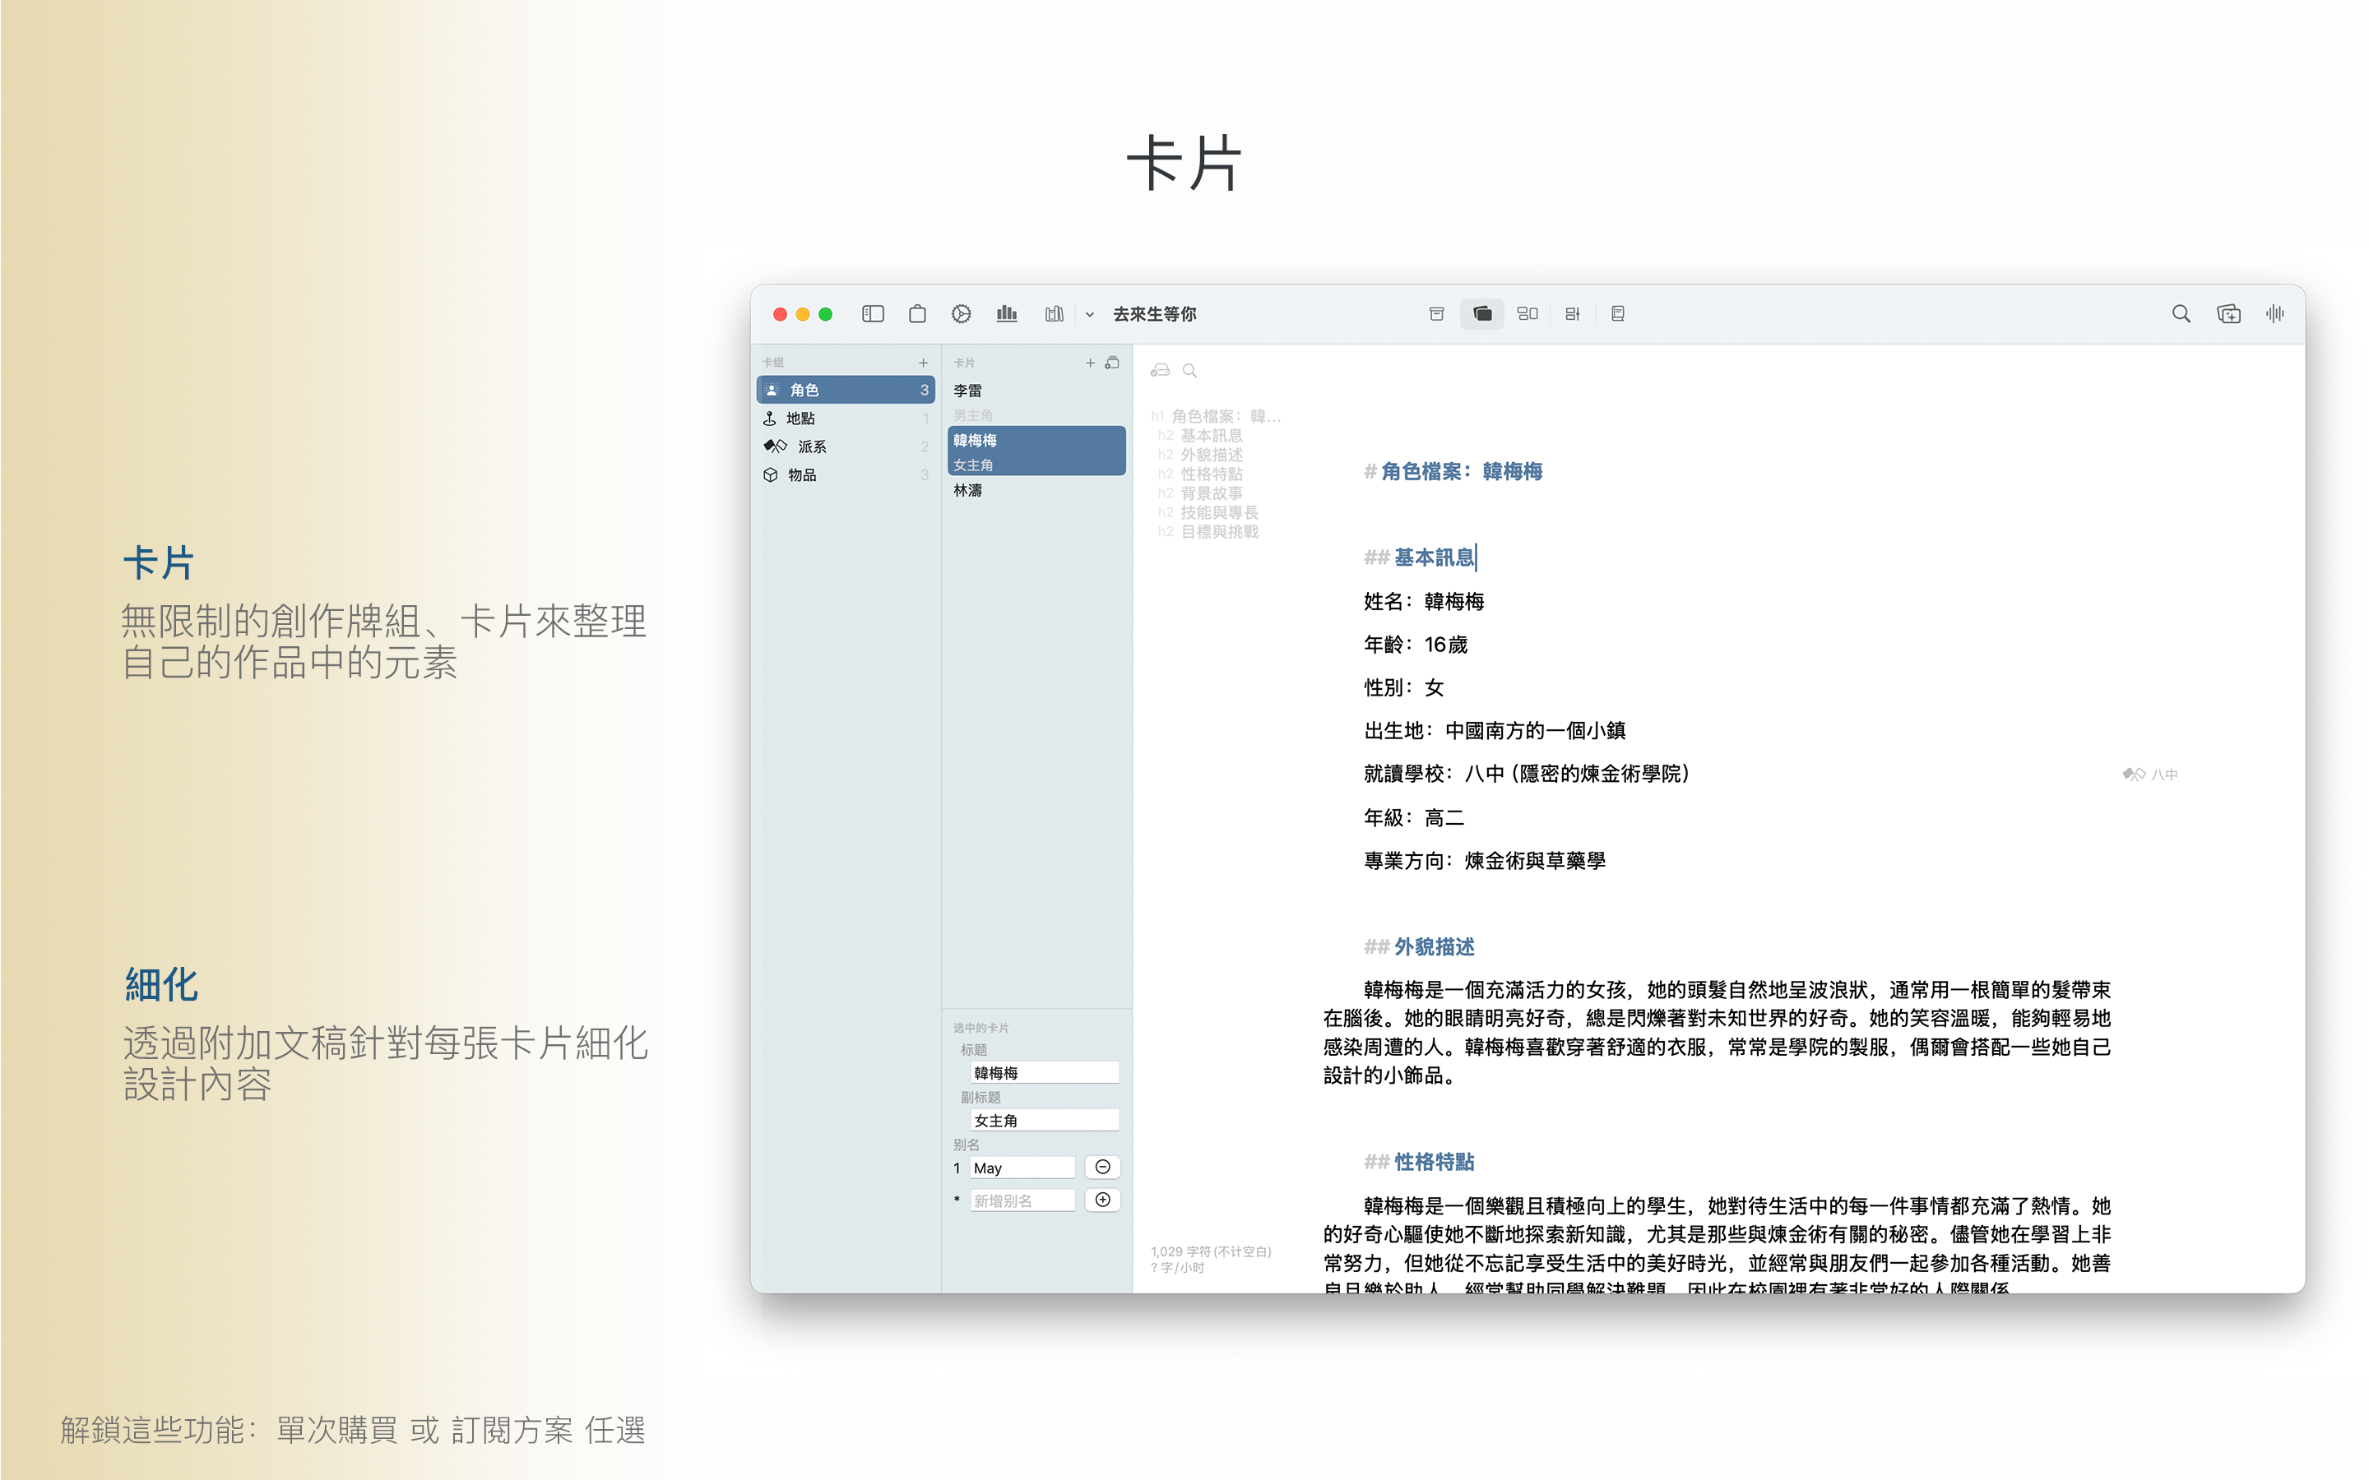
Task: Jump to h1 角色檔案 outline entry
Action: coord(1216,416)
